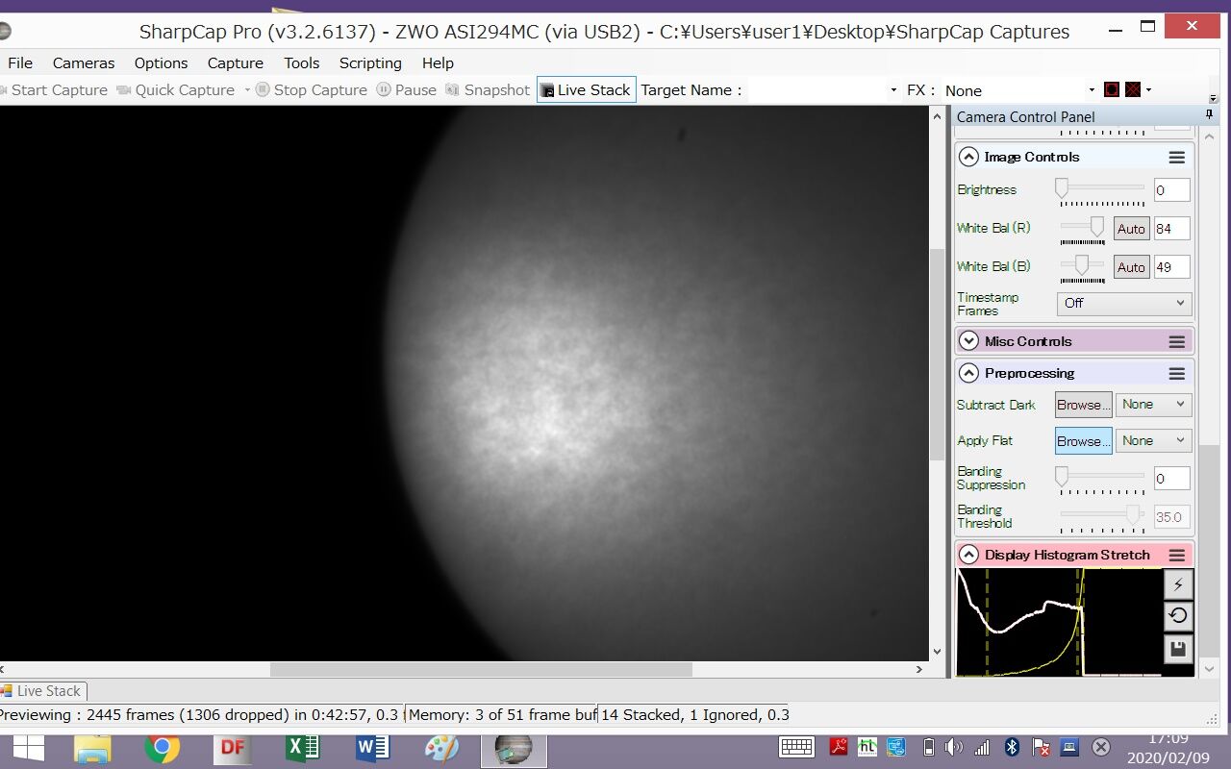
Task: Click the White Bal (B) value 49
Action: (1171, 267)
